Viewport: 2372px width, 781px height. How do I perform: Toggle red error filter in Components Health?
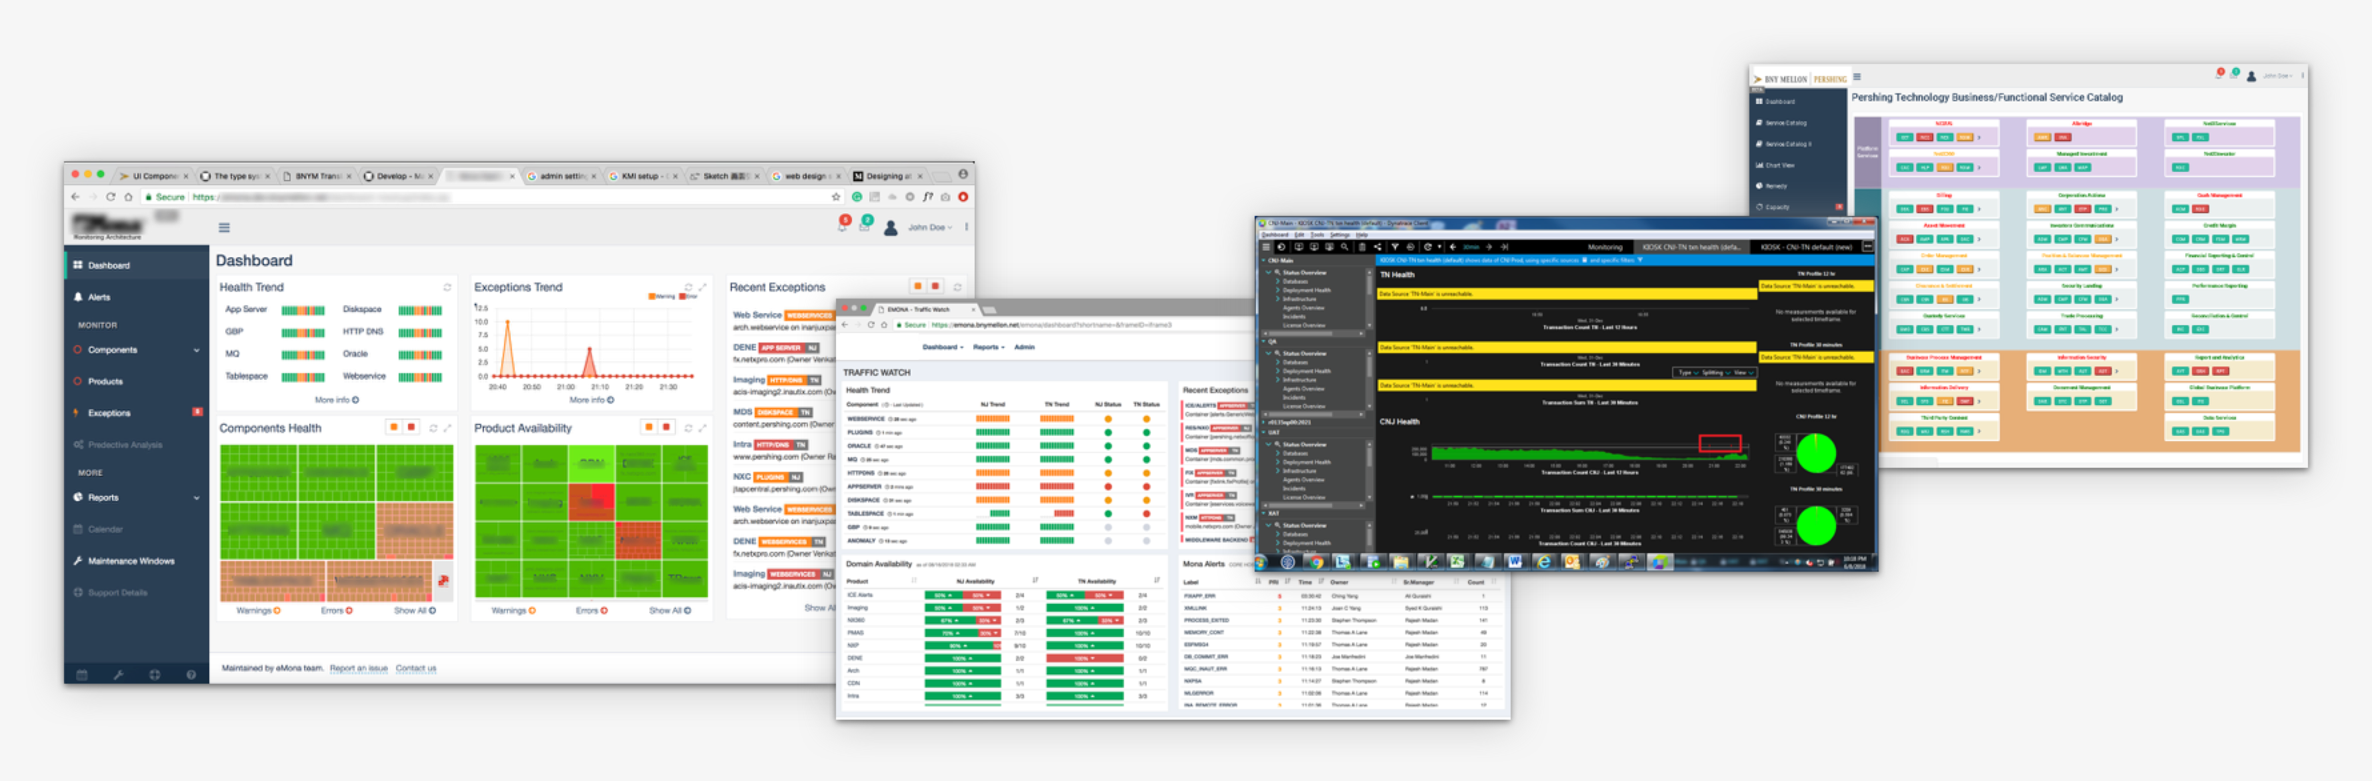click(411, 427)
